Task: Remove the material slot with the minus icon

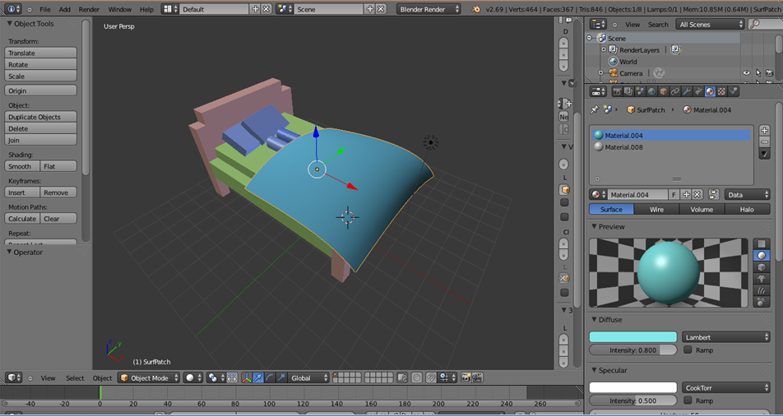Action: [764, 142]
